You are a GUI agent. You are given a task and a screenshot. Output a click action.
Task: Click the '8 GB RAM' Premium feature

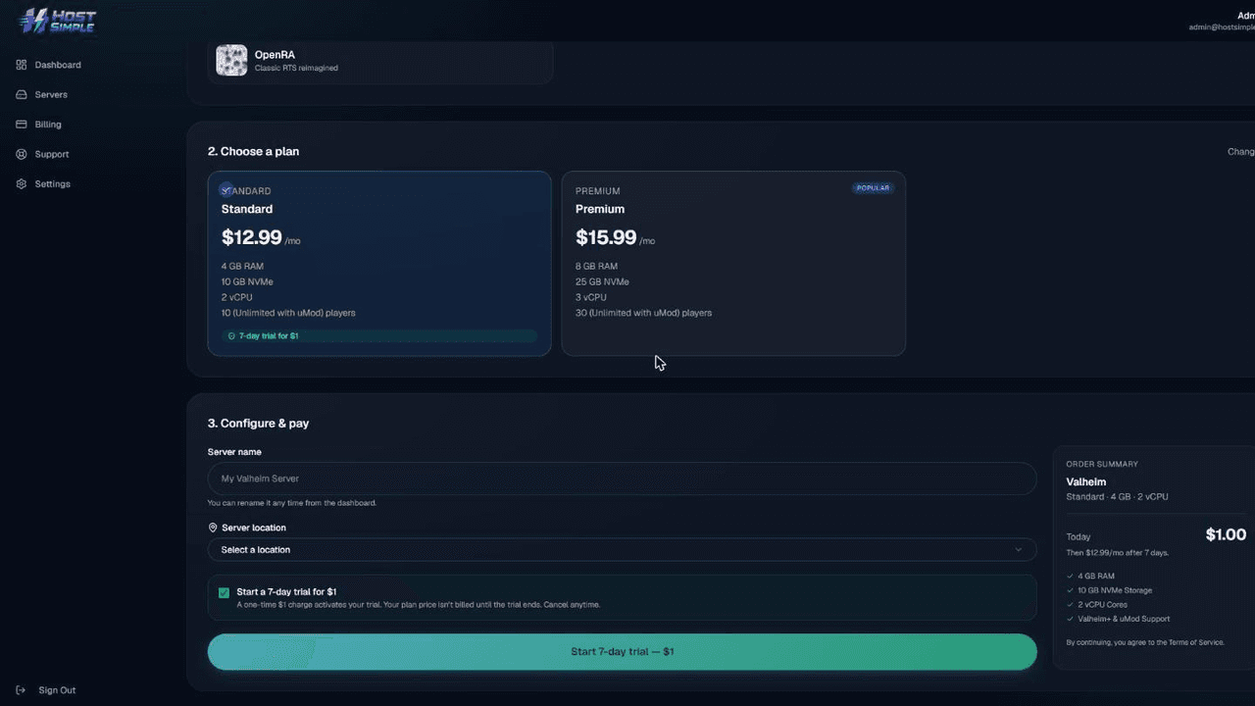click(x=596, y=267)
